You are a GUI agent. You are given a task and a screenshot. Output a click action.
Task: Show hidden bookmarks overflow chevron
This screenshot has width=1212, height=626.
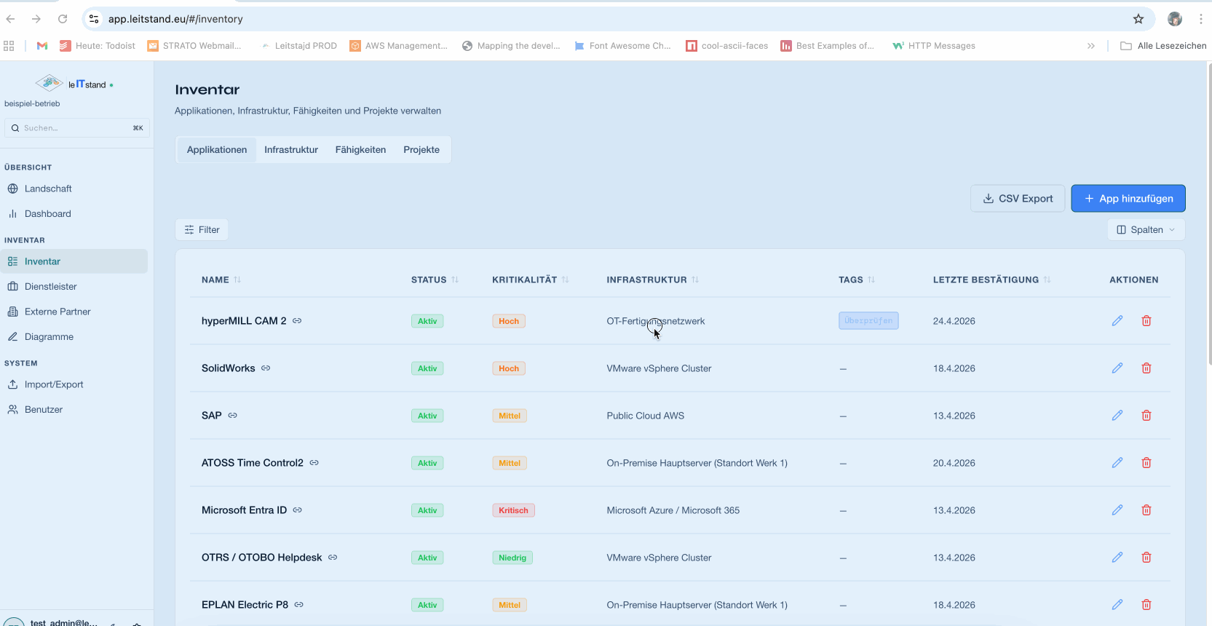click(x=1091, y=46)
